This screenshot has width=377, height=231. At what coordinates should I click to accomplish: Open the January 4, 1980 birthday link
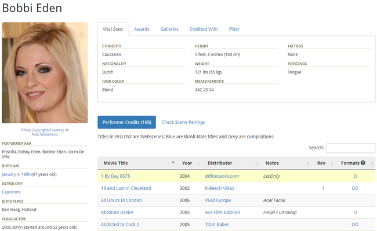click(x=16, y=174)
